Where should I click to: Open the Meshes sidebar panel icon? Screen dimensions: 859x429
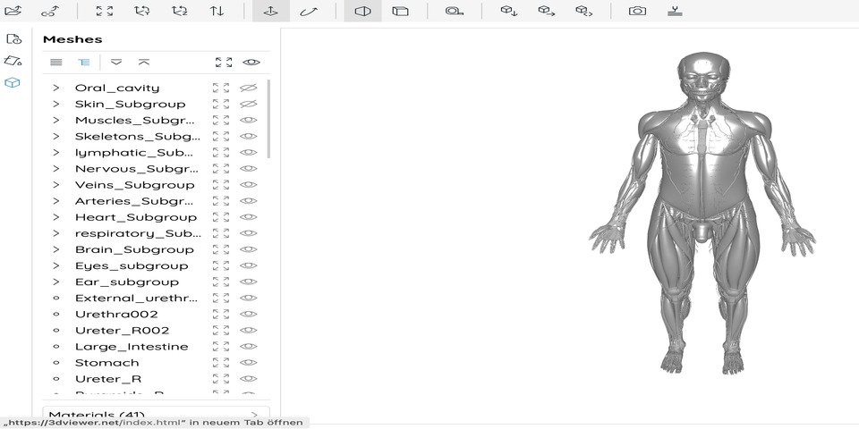(12, 82)
